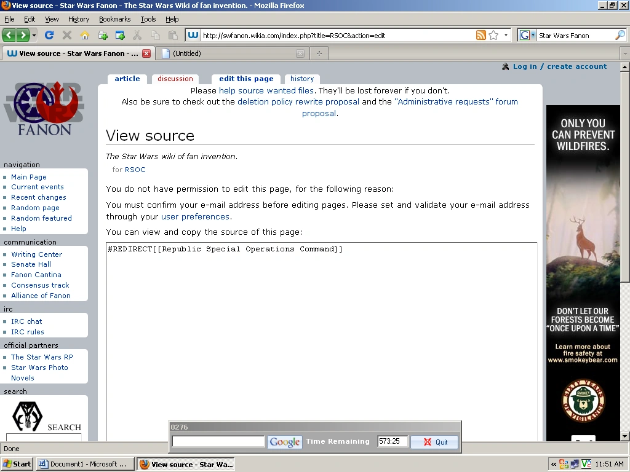Click the Wikia site icon in the address bar
Viewport: 630px width, 472px height.
tap(193, 35)
